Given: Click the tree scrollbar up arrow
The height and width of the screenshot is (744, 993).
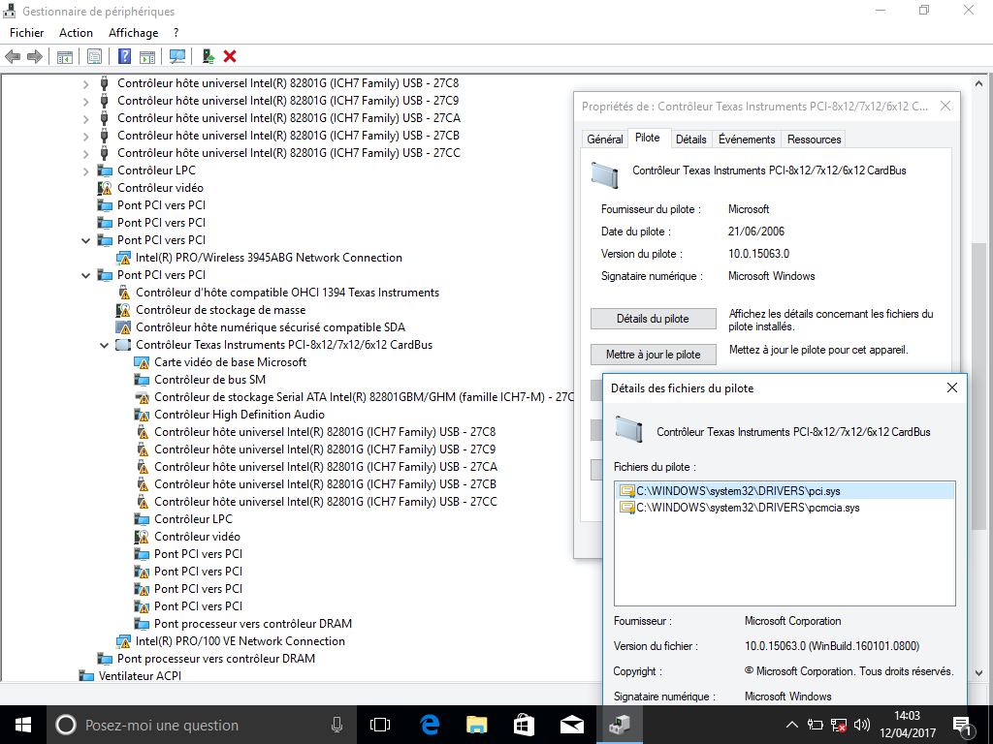Looking at the screenshot, I should click(x=979, y=82).
